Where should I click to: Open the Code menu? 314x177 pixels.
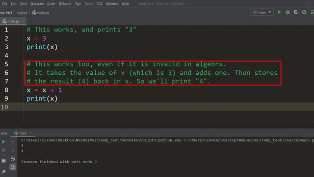click(x=51, y=3)
